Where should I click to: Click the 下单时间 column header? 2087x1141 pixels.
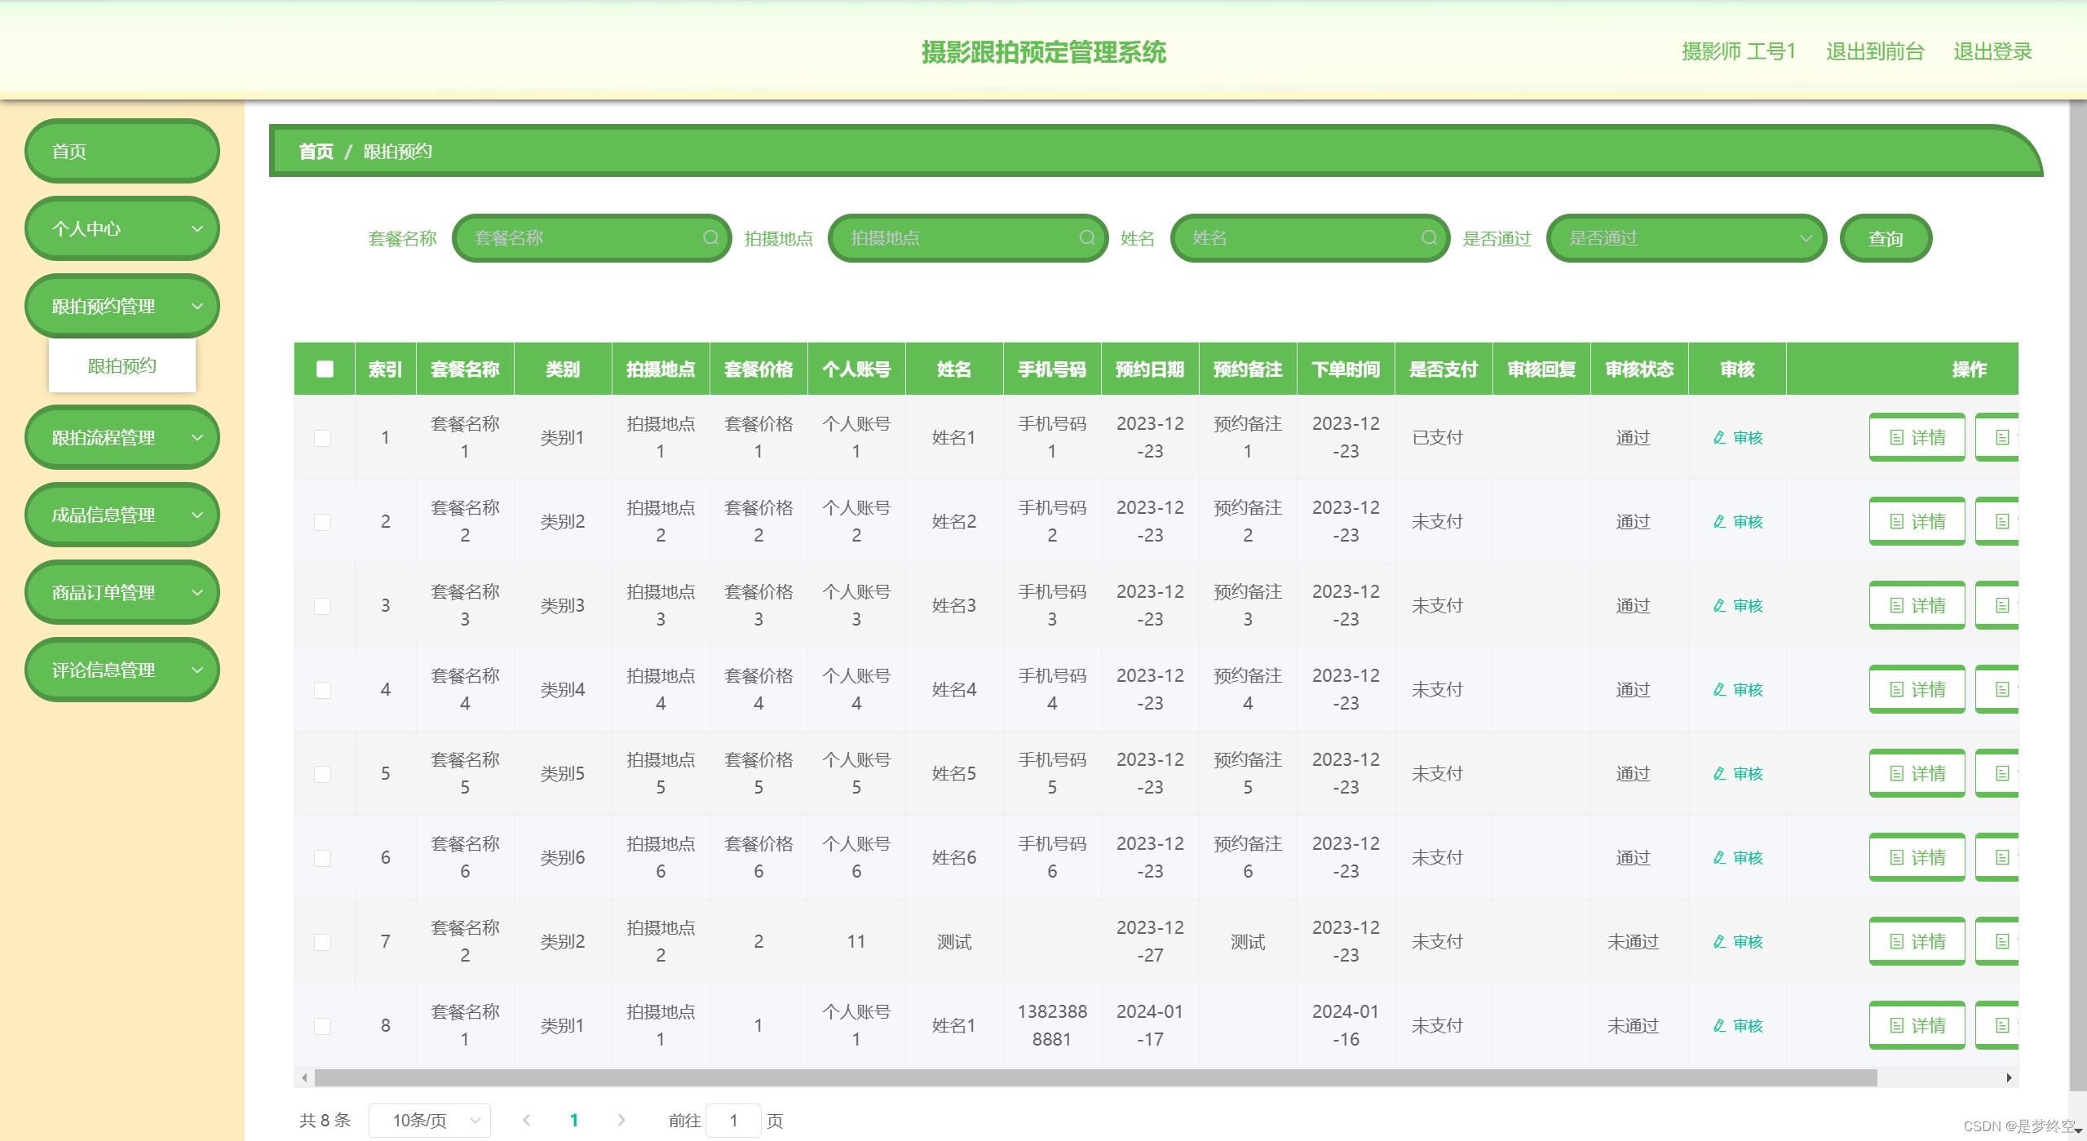1346,369
